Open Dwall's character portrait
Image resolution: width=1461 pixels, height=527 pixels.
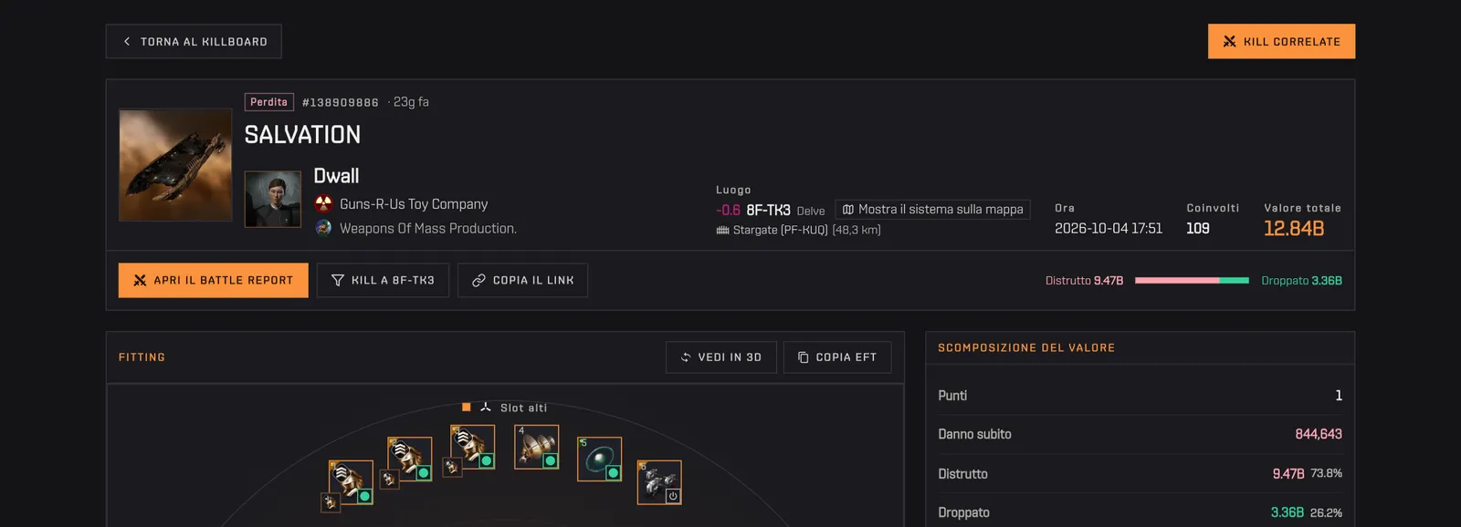(273, 199)
